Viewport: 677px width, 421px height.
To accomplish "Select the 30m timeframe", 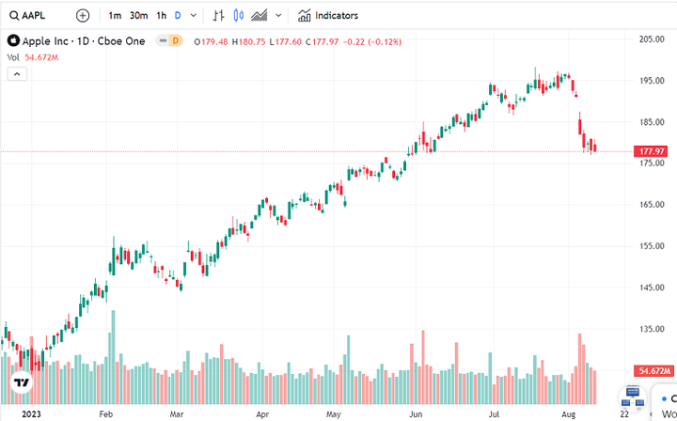I will 139,16.
